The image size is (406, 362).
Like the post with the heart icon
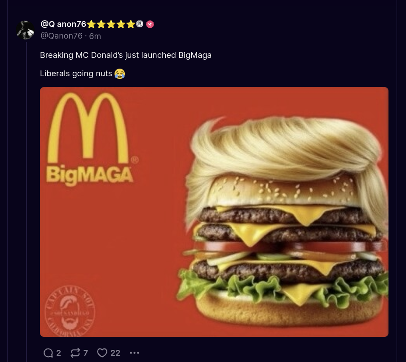[102, 353]
